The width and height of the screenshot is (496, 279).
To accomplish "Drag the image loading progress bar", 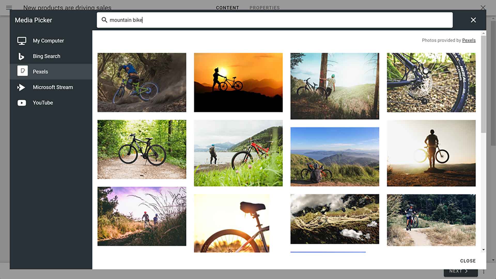I will pyautogui.click(x=328, y=252).
